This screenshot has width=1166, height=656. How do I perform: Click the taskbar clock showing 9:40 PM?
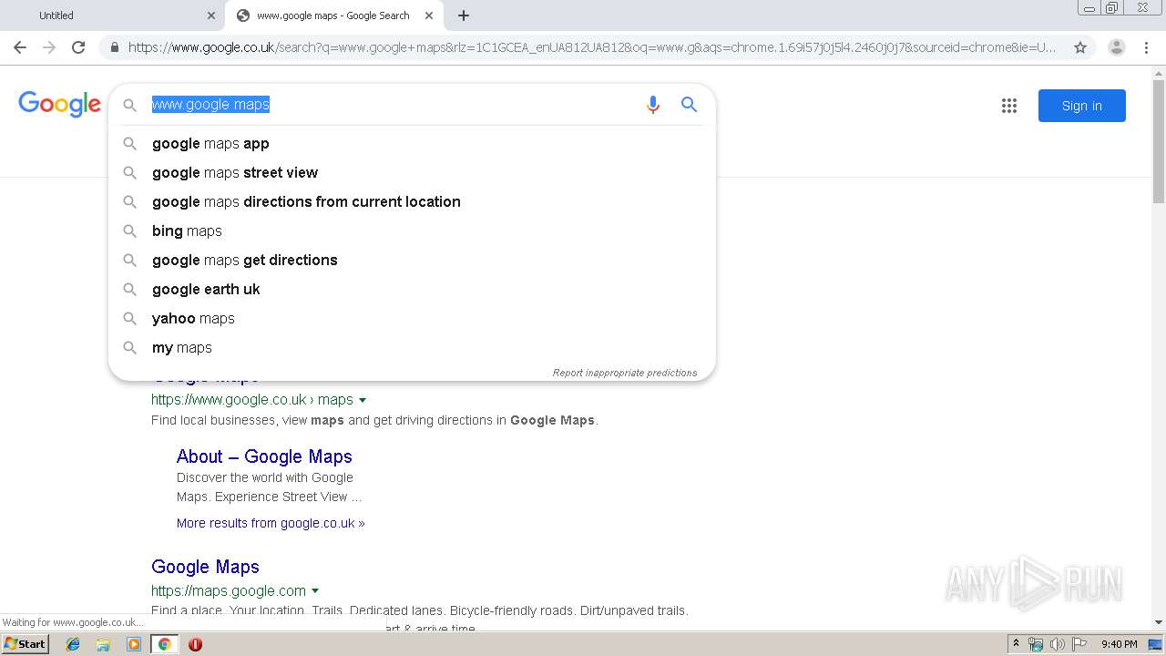(x=1119, y=644)
